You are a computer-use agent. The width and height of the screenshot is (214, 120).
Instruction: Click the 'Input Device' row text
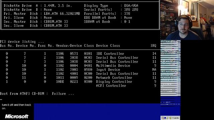point(108,70)
